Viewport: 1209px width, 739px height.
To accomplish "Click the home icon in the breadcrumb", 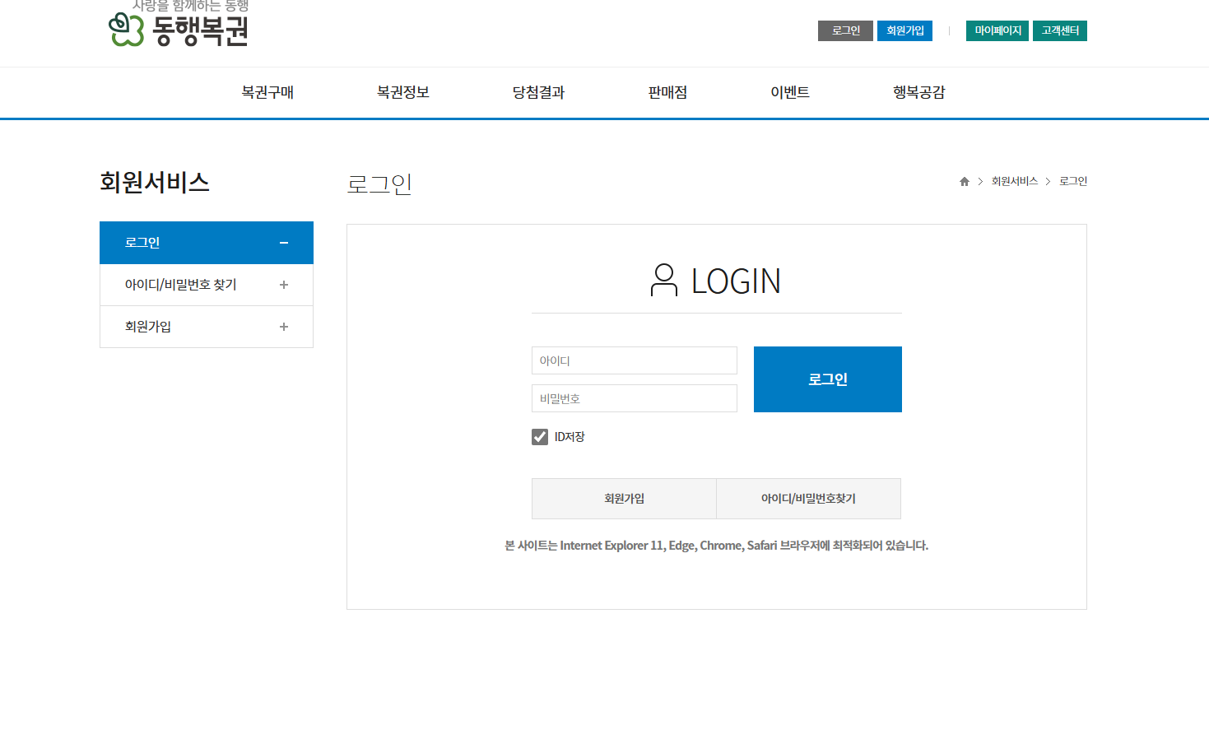I will point(964,181).
